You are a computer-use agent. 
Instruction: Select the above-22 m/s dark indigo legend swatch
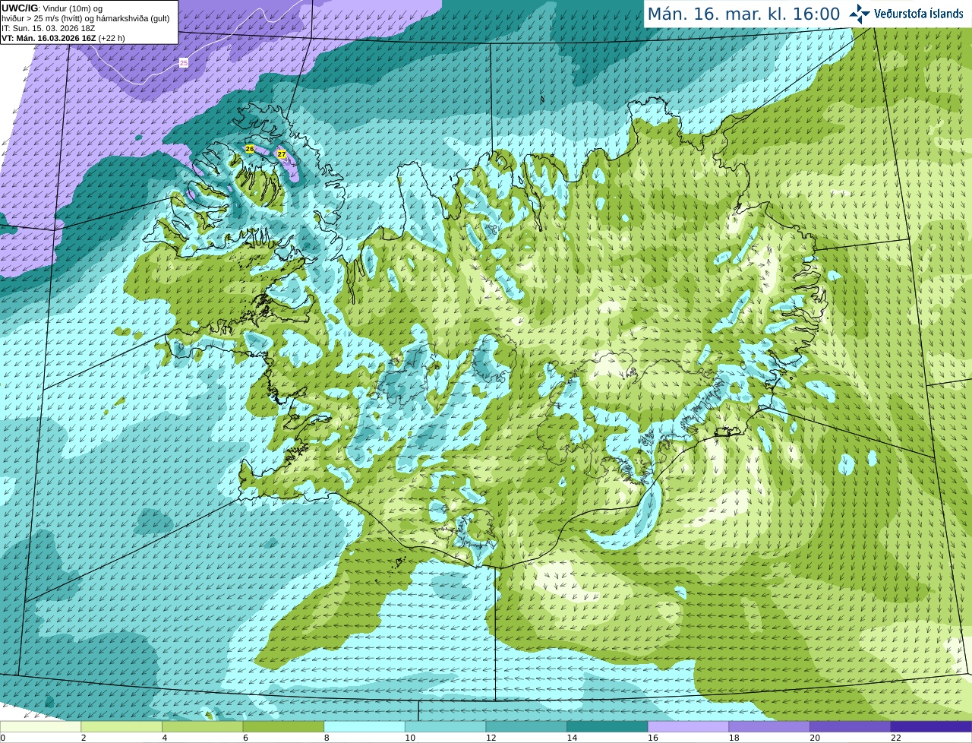tap(931, 726)
